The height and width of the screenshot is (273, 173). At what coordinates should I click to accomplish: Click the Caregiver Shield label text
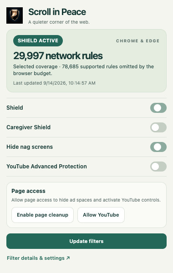pyautogui.click(x=28, y=127)
